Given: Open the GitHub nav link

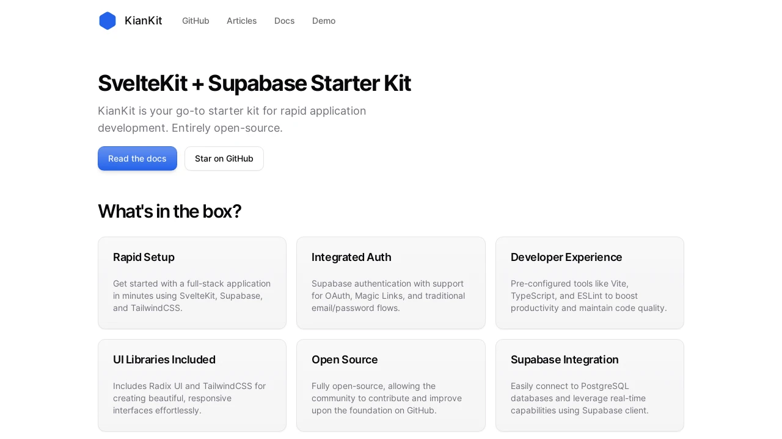Looking at the screenshot, I should (195, 21).
